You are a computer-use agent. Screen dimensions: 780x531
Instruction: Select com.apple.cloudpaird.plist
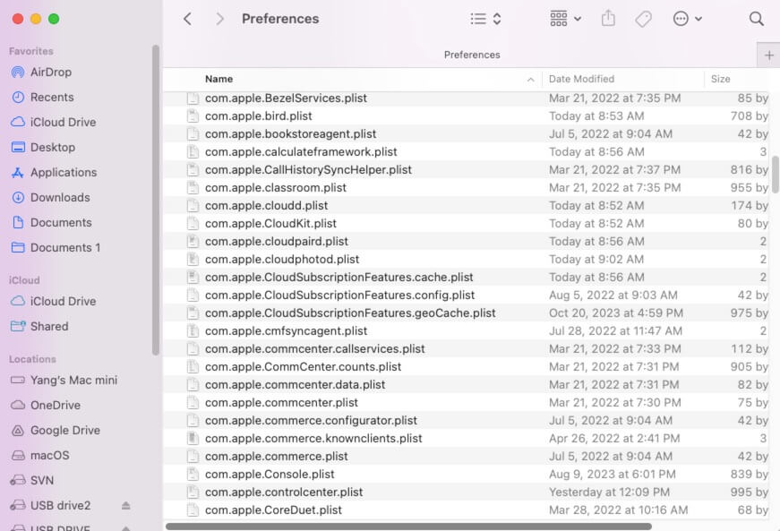[x=277, y=242]
